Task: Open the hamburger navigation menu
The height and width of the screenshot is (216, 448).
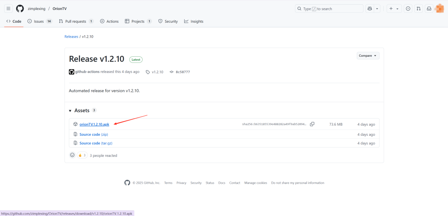Action: (x=8, y=9)
